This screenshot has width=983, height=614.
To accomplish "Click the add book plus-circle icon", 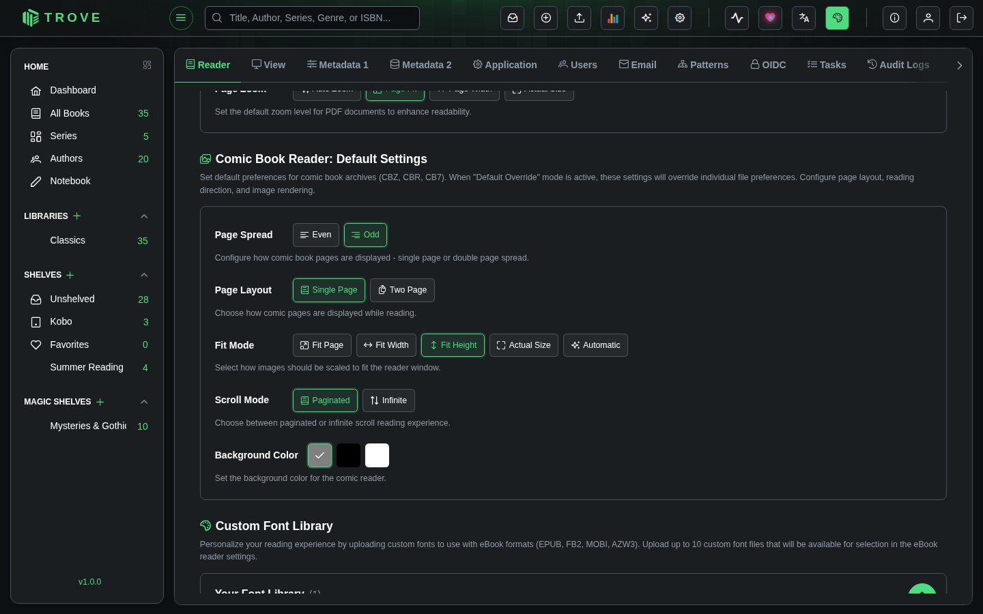I will pos(546,18).
